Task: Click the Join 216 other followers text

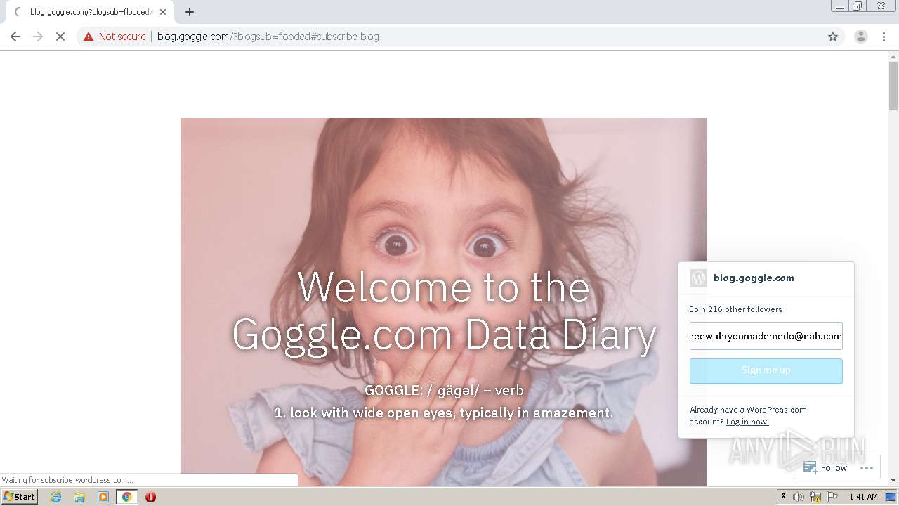Action: coord(735,309)
